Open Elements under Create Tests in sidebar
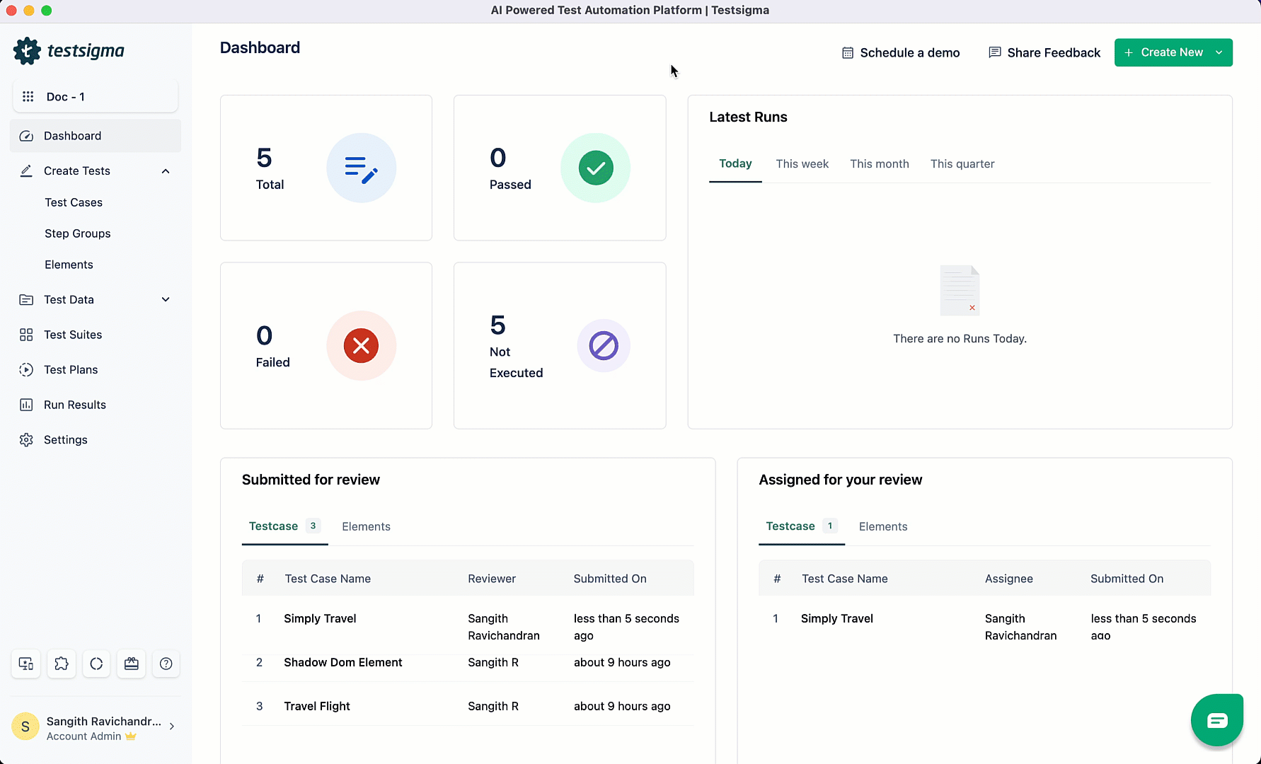The height and width of the screenshot is (764, 1261). pos(69,265)
